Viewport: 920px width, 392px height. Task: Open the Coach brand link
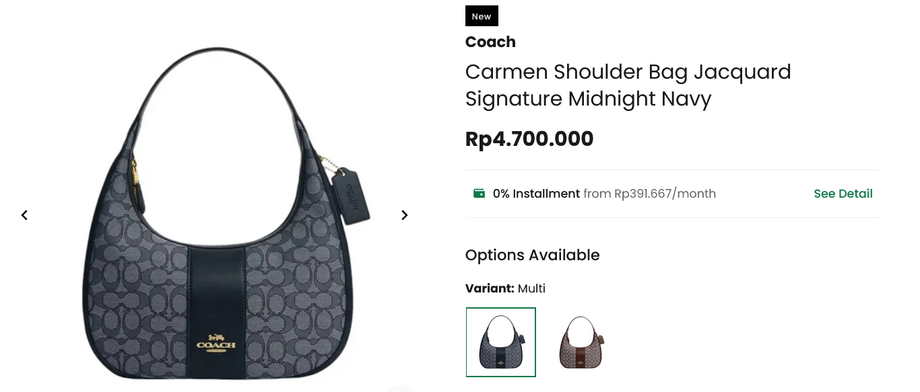pos(490,42)
